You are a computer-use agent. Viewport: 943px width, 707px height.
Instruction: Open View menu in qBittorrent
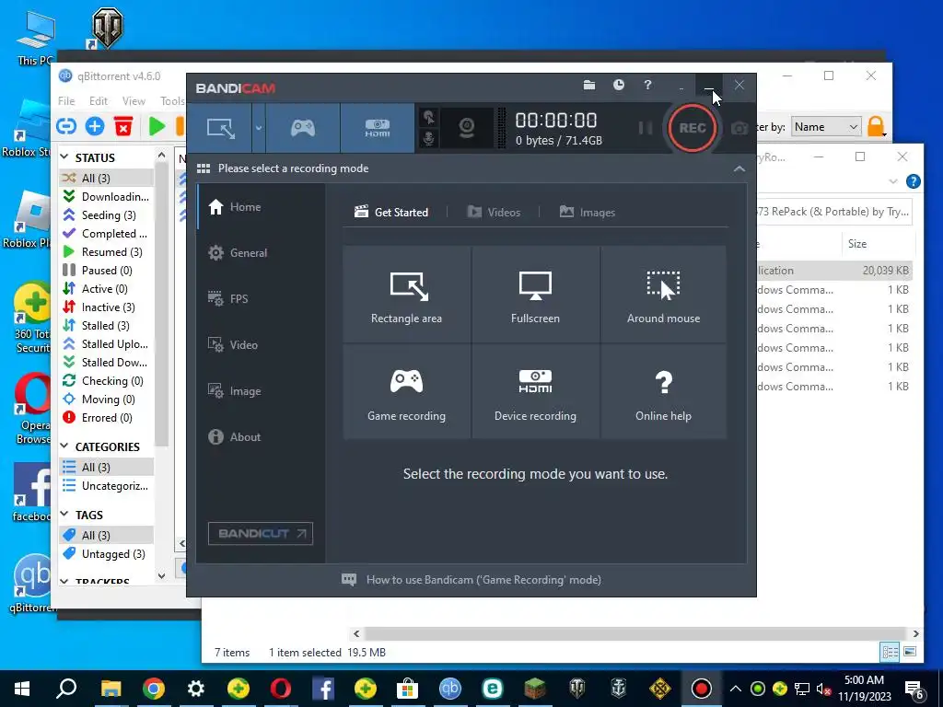[134, 101]
